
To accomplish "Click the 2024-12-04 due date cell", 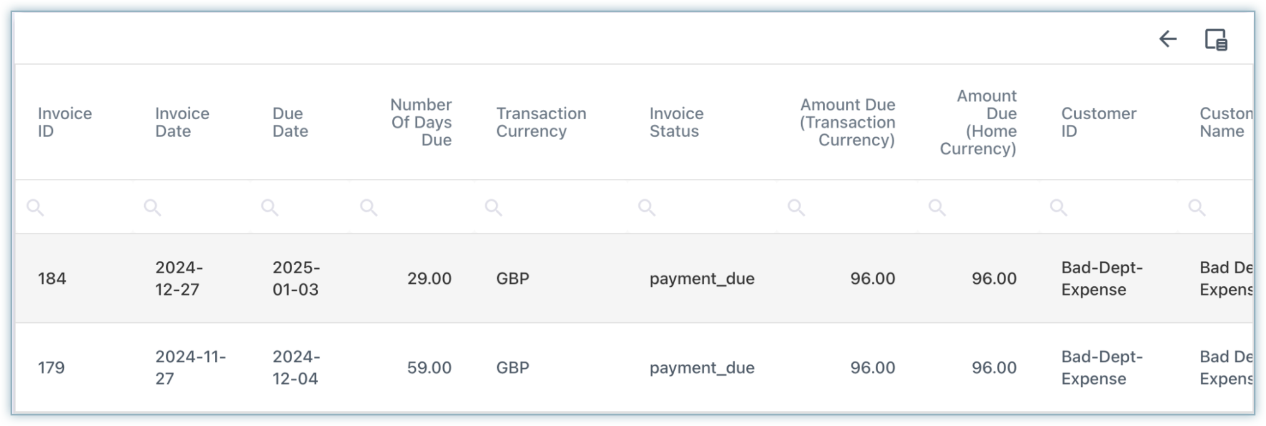I will pyautogui.click(x=296, y=368).
